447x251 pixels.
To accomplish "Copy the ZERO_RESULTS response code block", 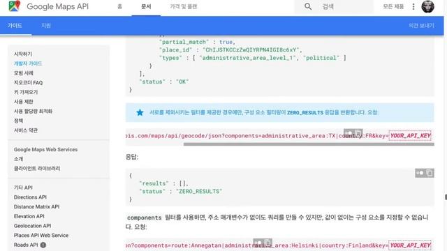I will click(x=430, y=173).
